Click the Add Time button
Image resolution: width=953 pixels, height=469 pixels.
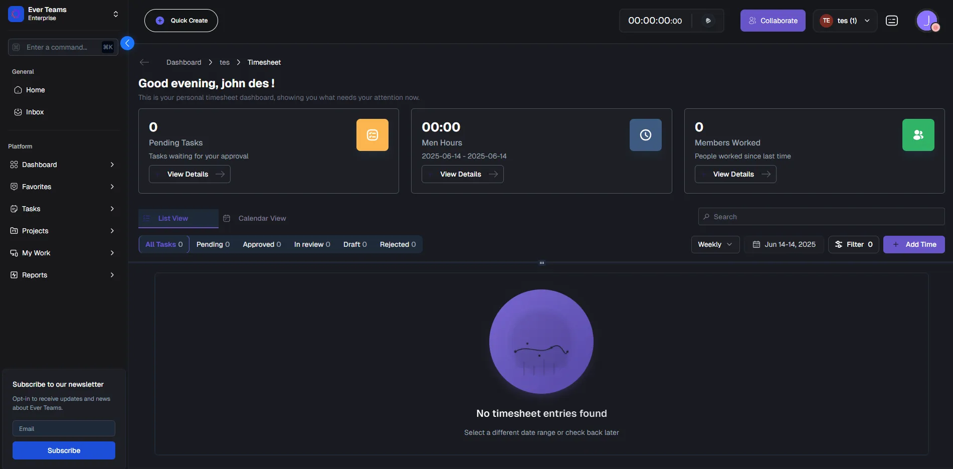pos(914,244)
